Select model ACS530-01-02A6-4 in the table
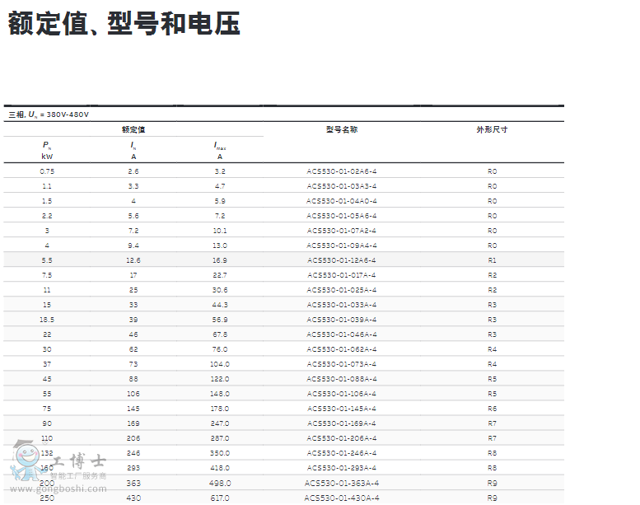640x505 pixels. point(341,171)
